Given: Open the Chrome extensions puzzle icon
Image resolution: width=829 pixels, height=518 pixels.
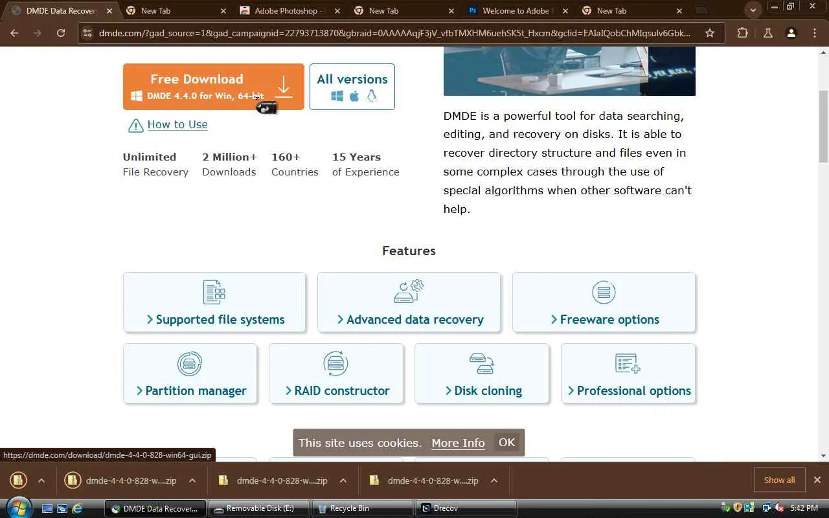Looking at the screenshot, I should point(742,33).
